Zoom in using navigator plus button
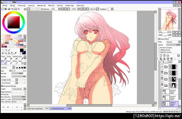182x119 pixels. [x=177, y=32]
